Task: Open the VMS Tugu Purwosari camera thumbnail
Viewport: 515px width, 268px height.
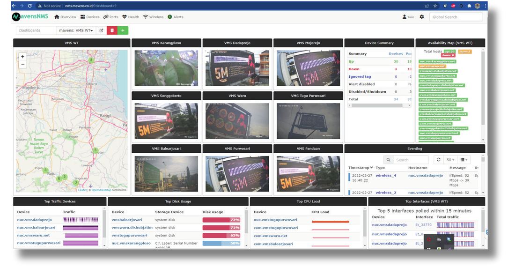Action: point(308,121)
